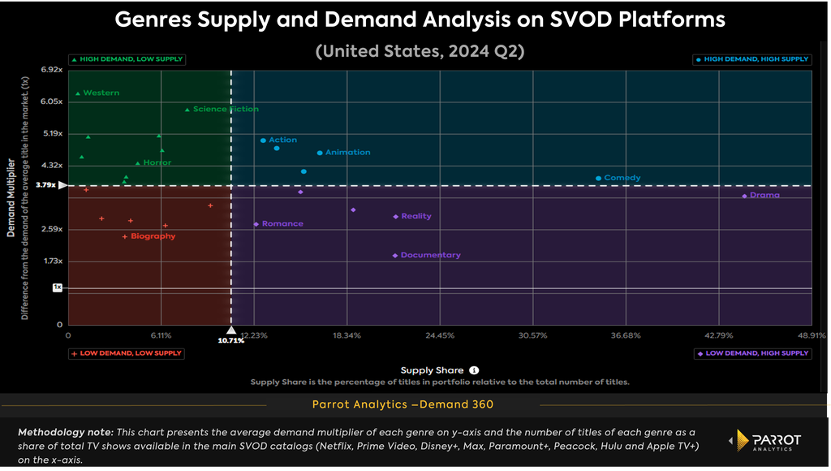Click the 1x baseline label
The height and width of the screenshot is (471, 831).
click(58, 287)
